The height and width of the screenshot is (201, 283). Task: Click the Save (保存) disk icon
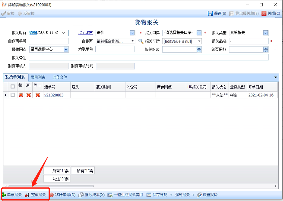[x=211, y=13]
